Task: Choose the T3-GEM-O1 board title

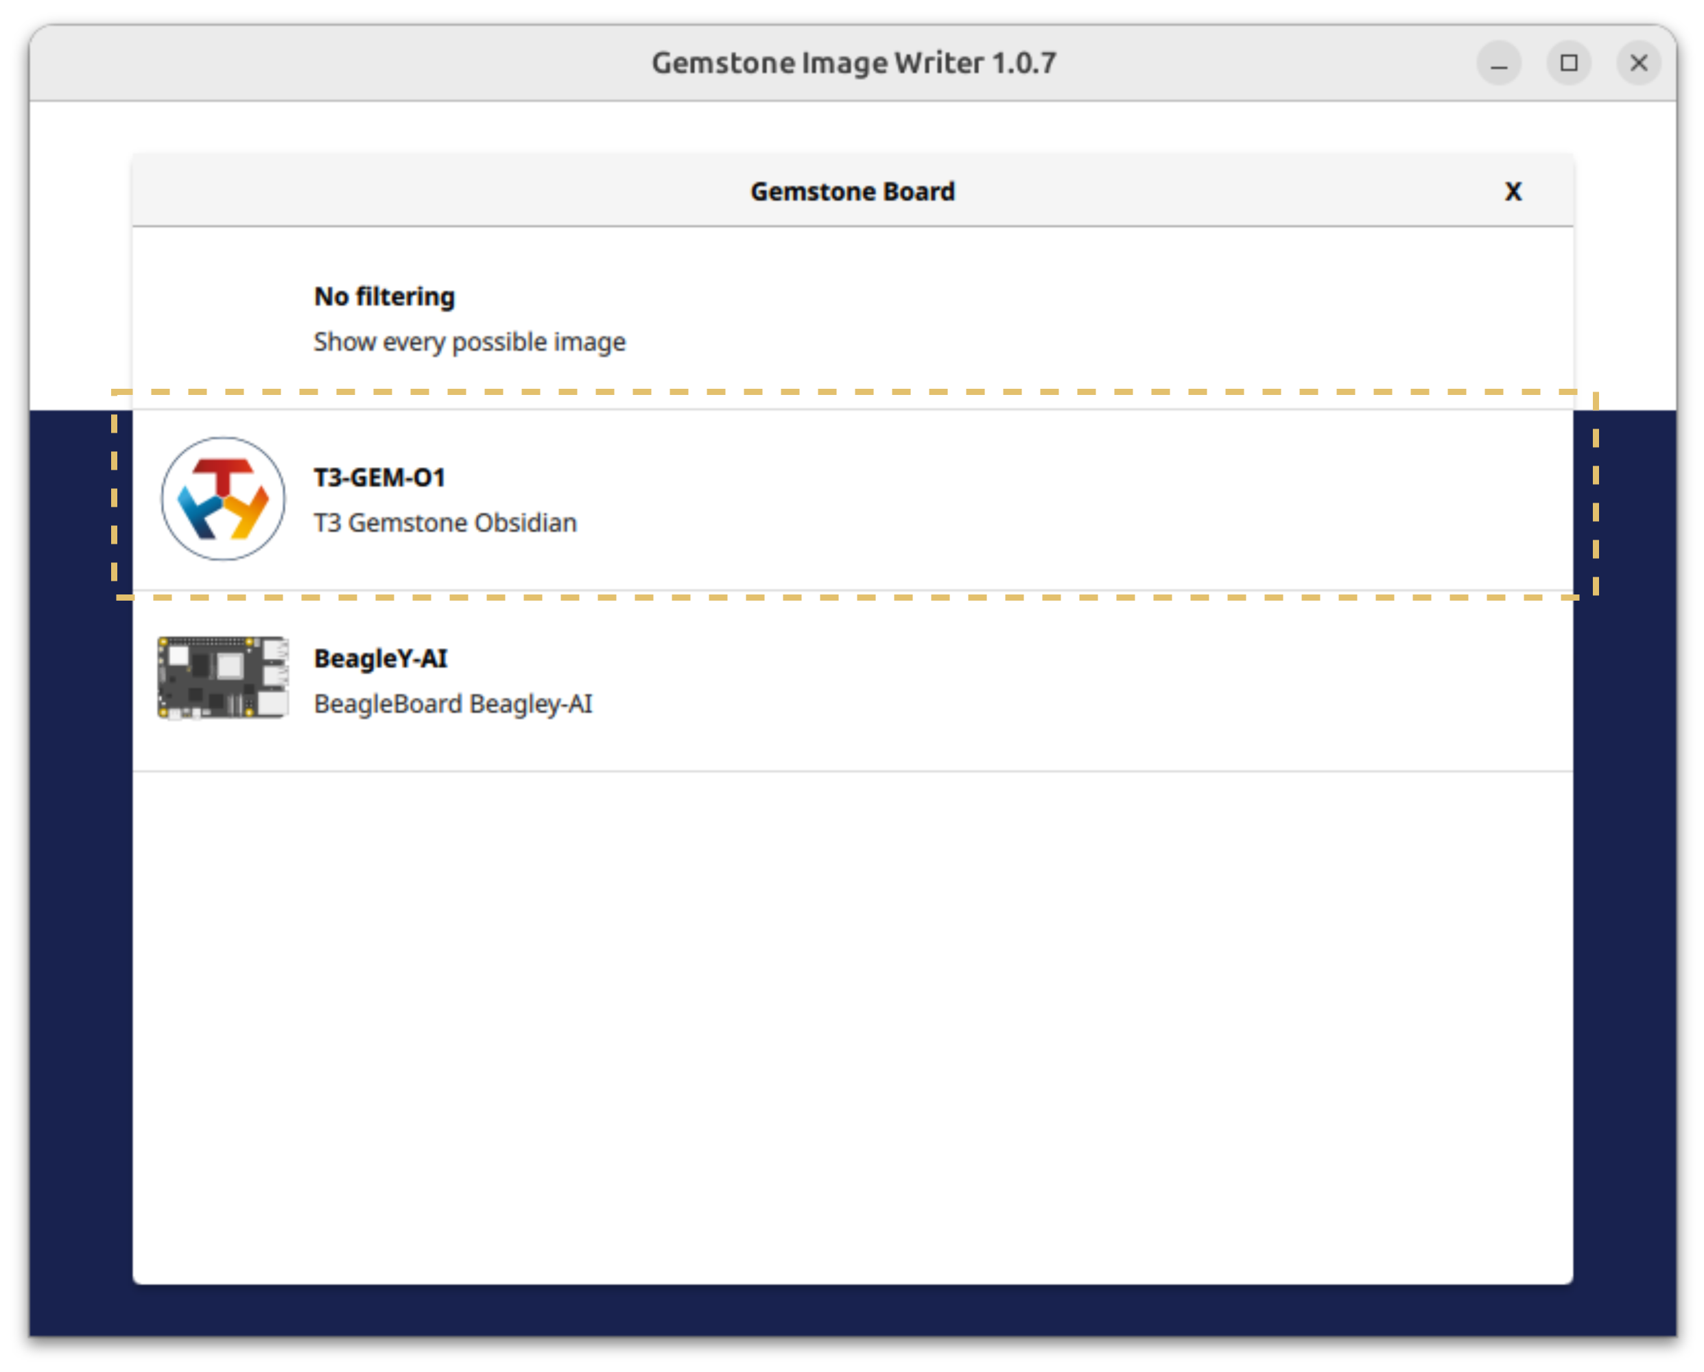Action: (x=379, y=477)
